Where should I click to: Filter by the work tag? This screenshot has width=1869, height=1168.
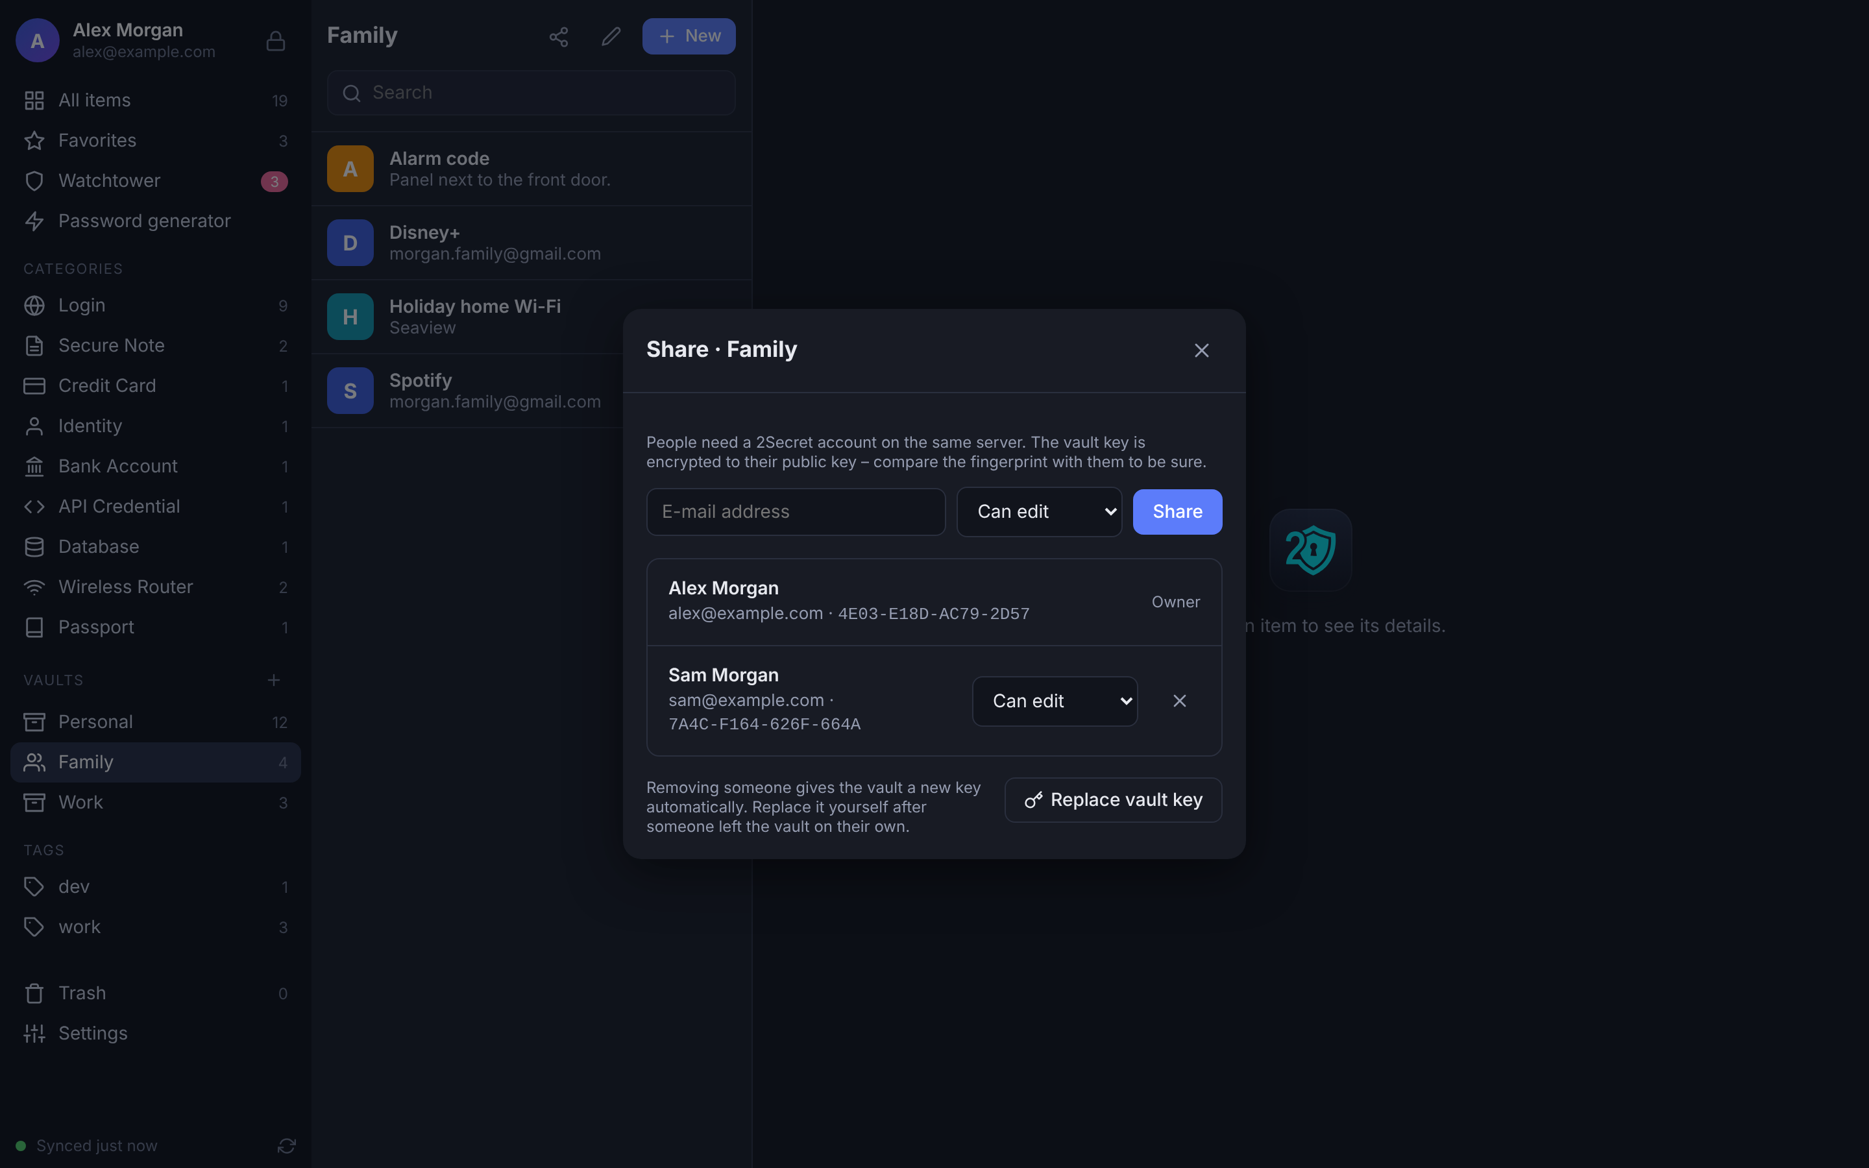(x=155, y=927)
